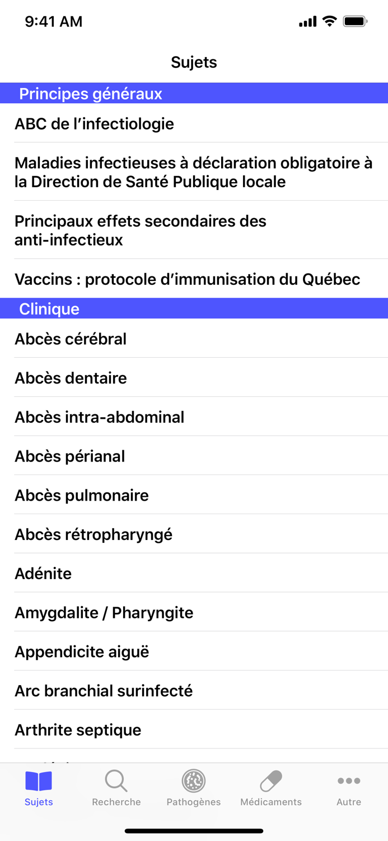Switch to the Médicaments tab
The width and height of the screenshot is (388, 841).
tap(270, 788)
